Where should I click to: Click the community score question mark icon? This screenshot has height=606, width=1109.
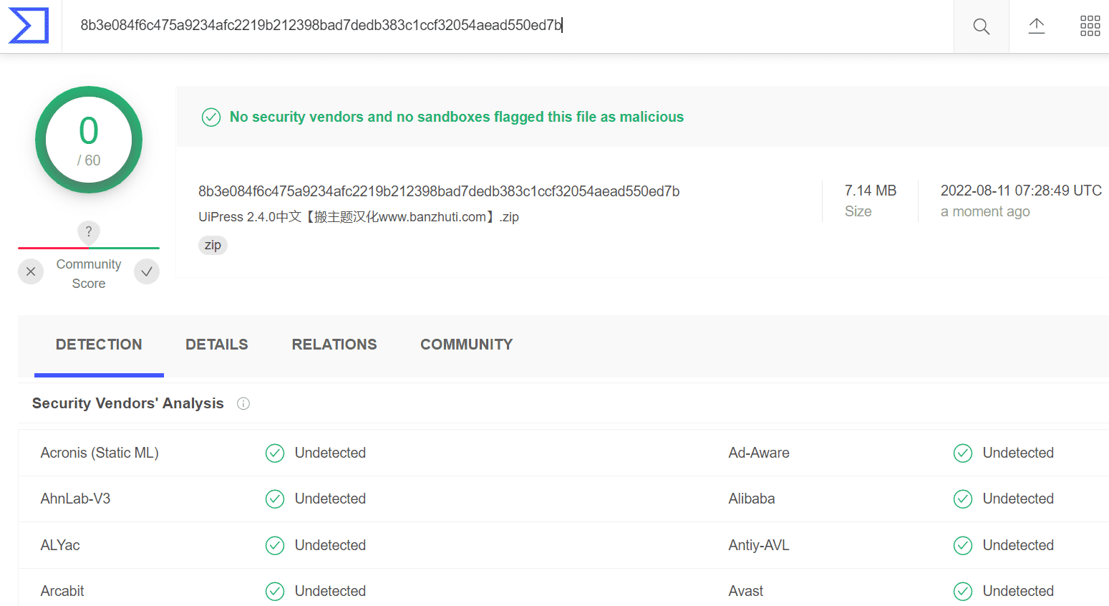[89, 231]
